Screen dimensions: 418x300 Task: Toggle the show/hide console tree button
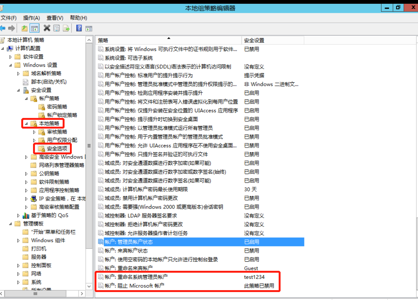(35, 28)
